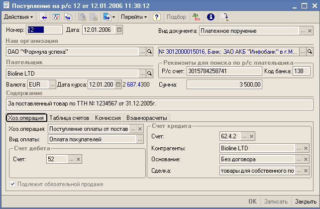Click the magnifier icon beside ОАО "Формула успеха"
This screenshot has height=209, width=320.
pyautogui.click(x=149, y=51)
